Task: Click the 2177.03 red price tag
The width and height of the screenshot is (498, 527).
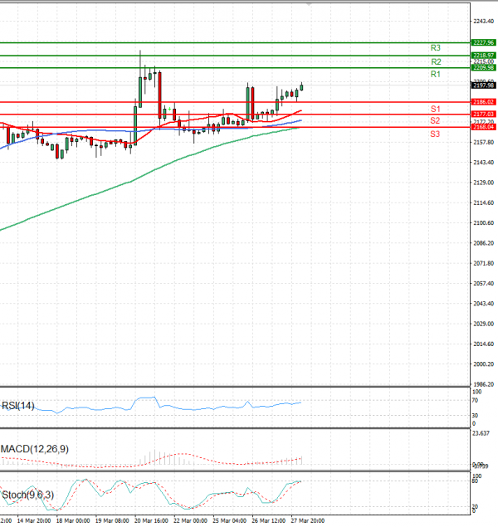Action: (x=483, y=114)
